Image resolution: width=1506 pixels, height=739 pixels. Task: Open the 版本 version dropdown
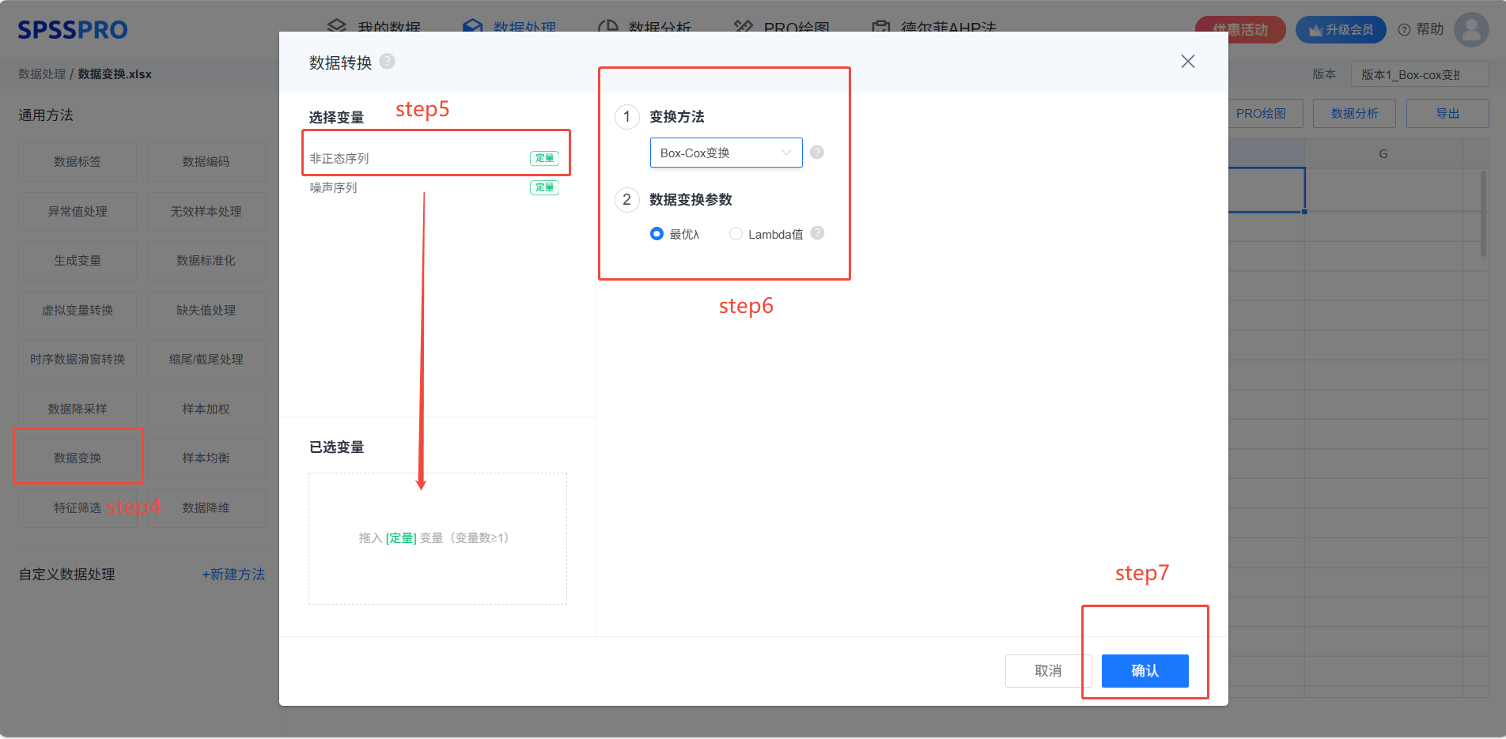click(1419, 75)
